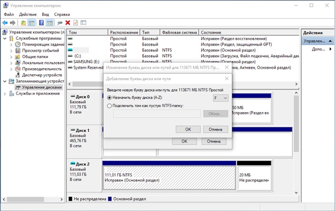335x211 pixels.
Task: Select the Назначить букву диска radio button
Action: point(109,98)
